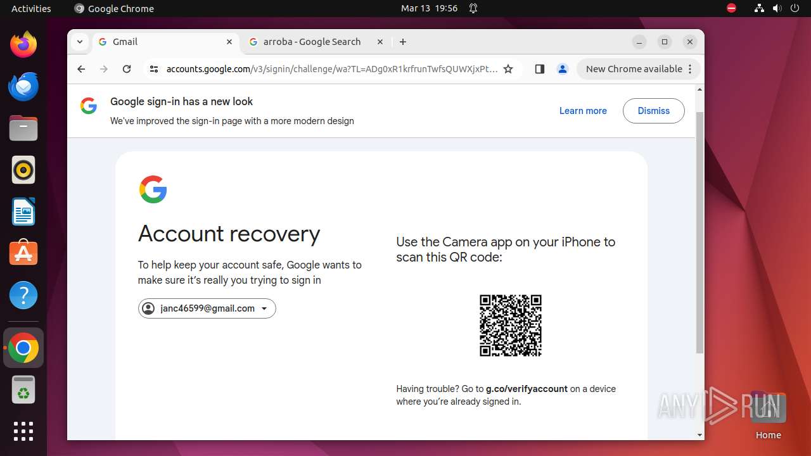Click the address bar URL field
The image size is (811, 456).
tap(332, 69)
